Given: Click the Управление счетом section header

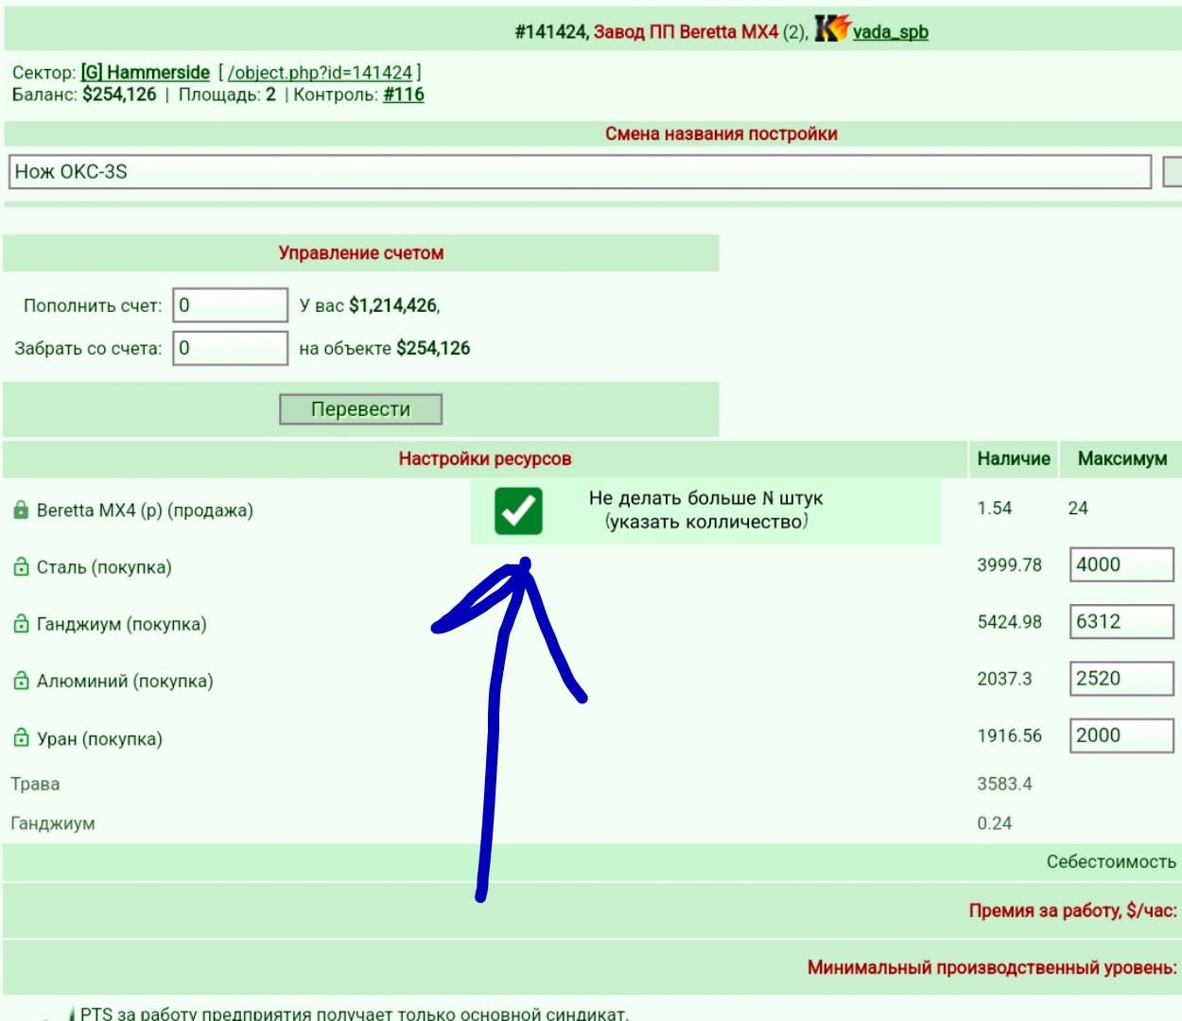Looking at the screenshot, I should tap(361, 253).
